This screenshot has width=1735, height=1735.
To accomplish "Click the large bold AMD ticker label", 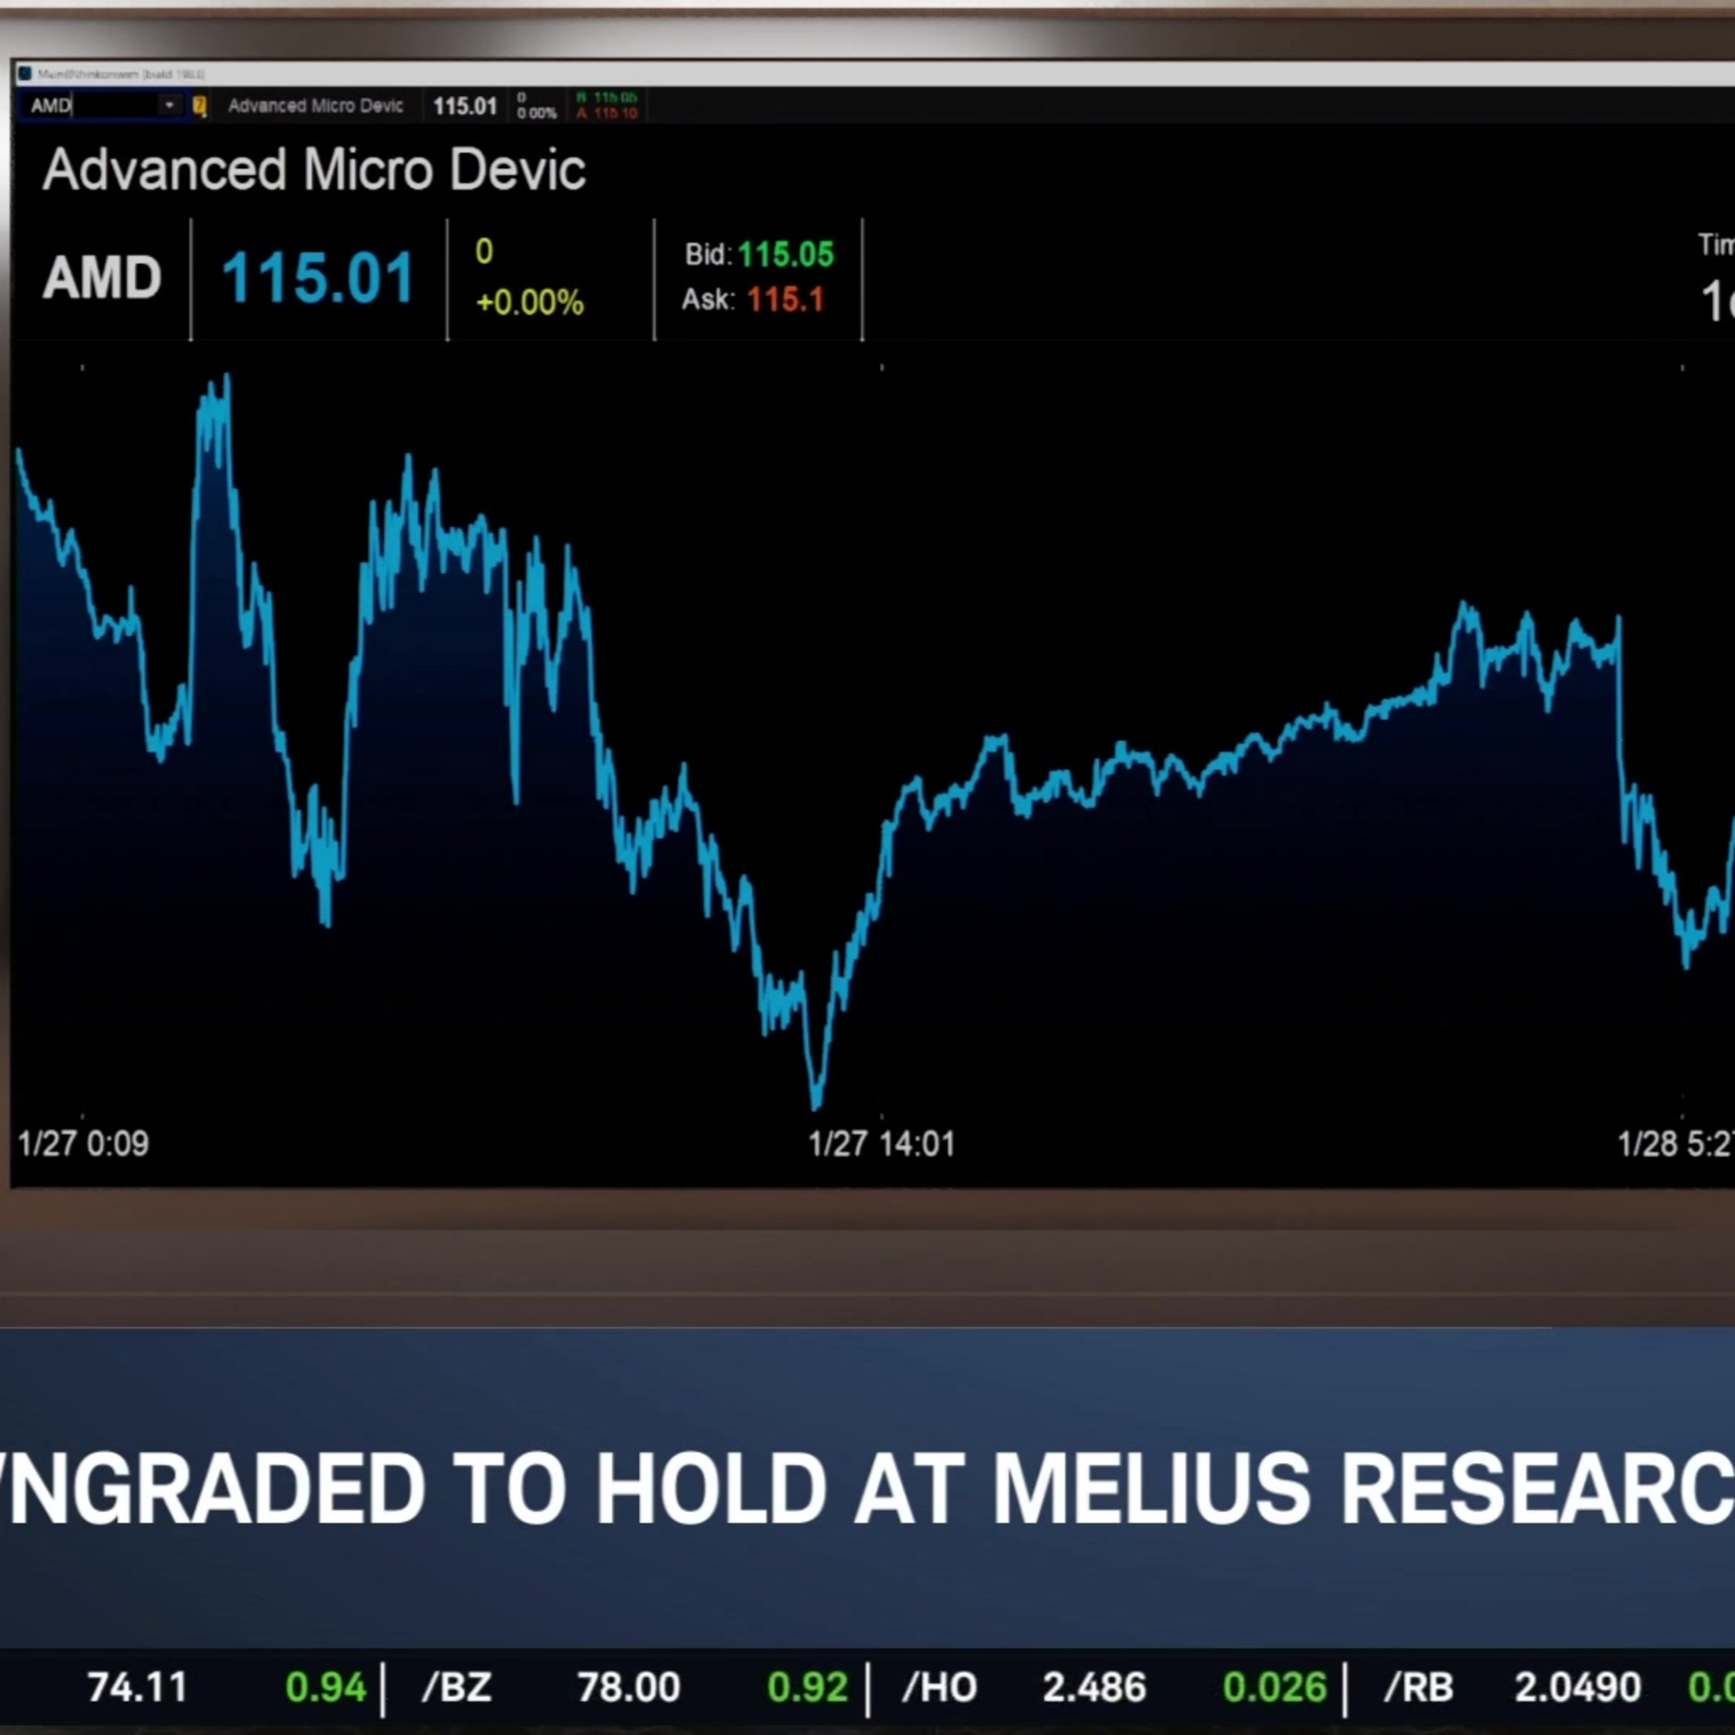I will point(101,276).
